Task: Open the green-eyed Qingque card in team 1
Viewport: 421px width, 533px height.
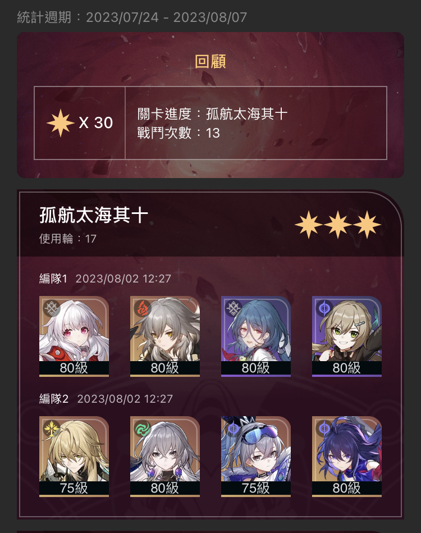Action: click(x=346, y=336)
